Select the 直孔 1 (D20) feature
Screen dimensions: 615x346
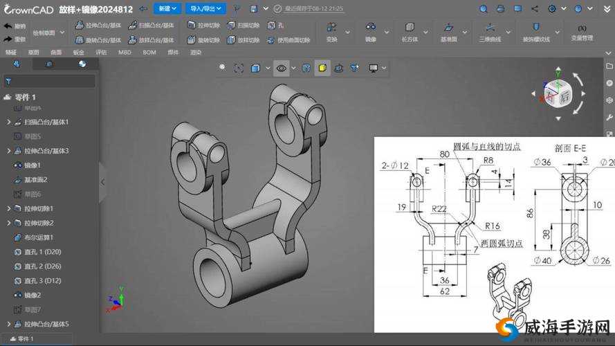tap(37, 252)
